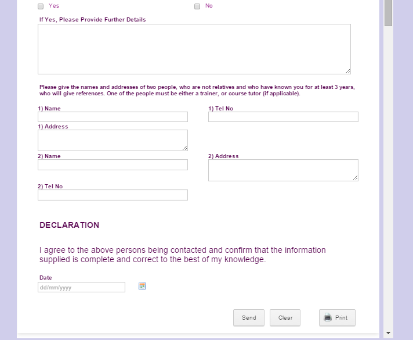
Task: Focus the 1) Name field
Action: (x=113, y=117)
